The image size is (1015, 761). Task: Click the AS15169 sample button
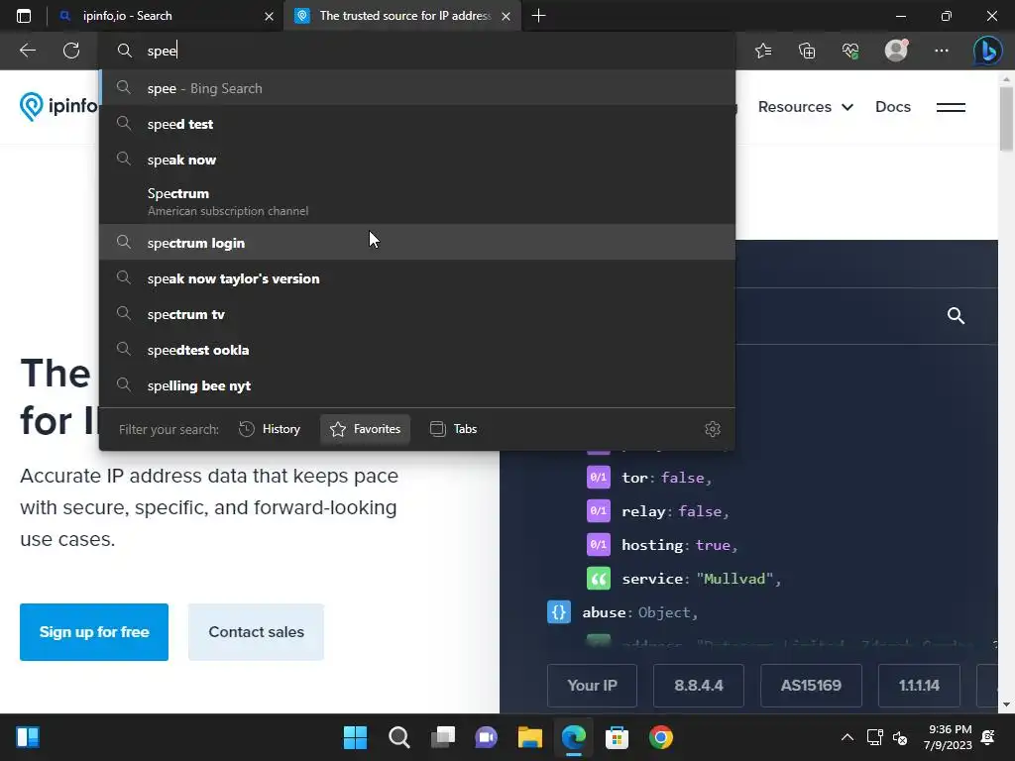(811, 686)
